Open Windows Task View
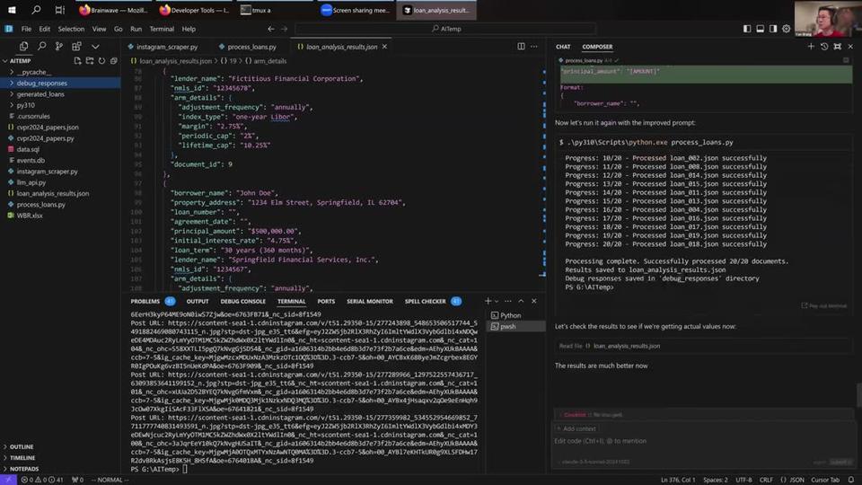Image resolution: width=862 pixels, height=485 pixels. click(59, 10)
